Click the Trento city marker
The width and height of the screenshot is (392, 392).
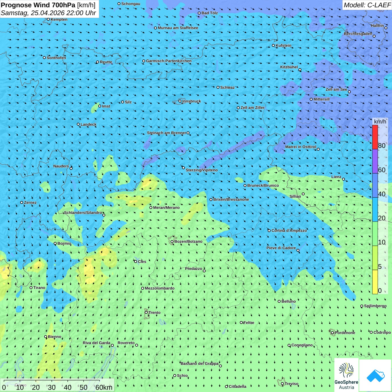(146, 312)
